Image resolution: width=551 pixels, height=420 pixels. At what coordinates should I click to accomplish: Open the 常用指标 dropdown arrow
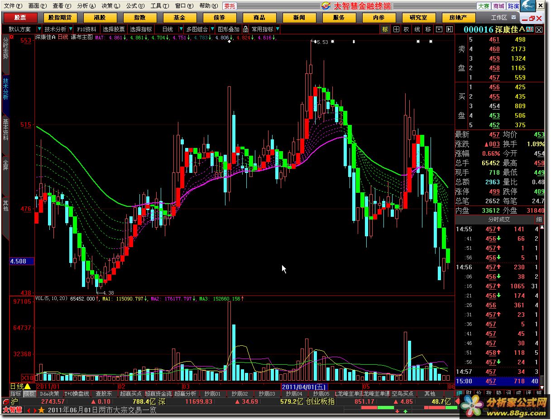[x=277, y=29]
